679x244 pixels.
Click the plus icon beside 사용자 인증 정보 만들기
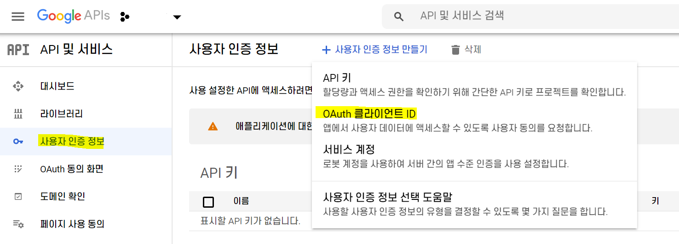pos(326,50)
